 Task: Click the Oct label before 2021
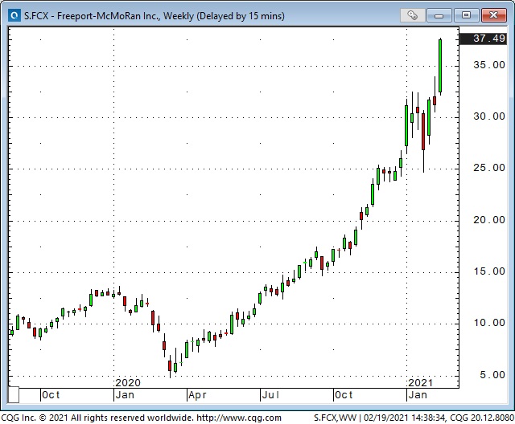tap(344, 395)
